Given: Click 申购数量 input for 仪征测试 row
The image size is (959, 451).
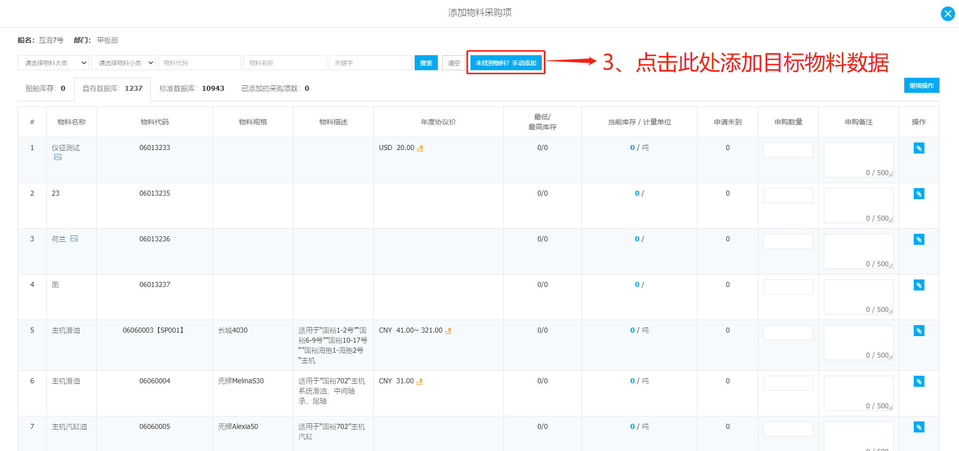Looking at the screenshot, I should click(x=788, y=150).
